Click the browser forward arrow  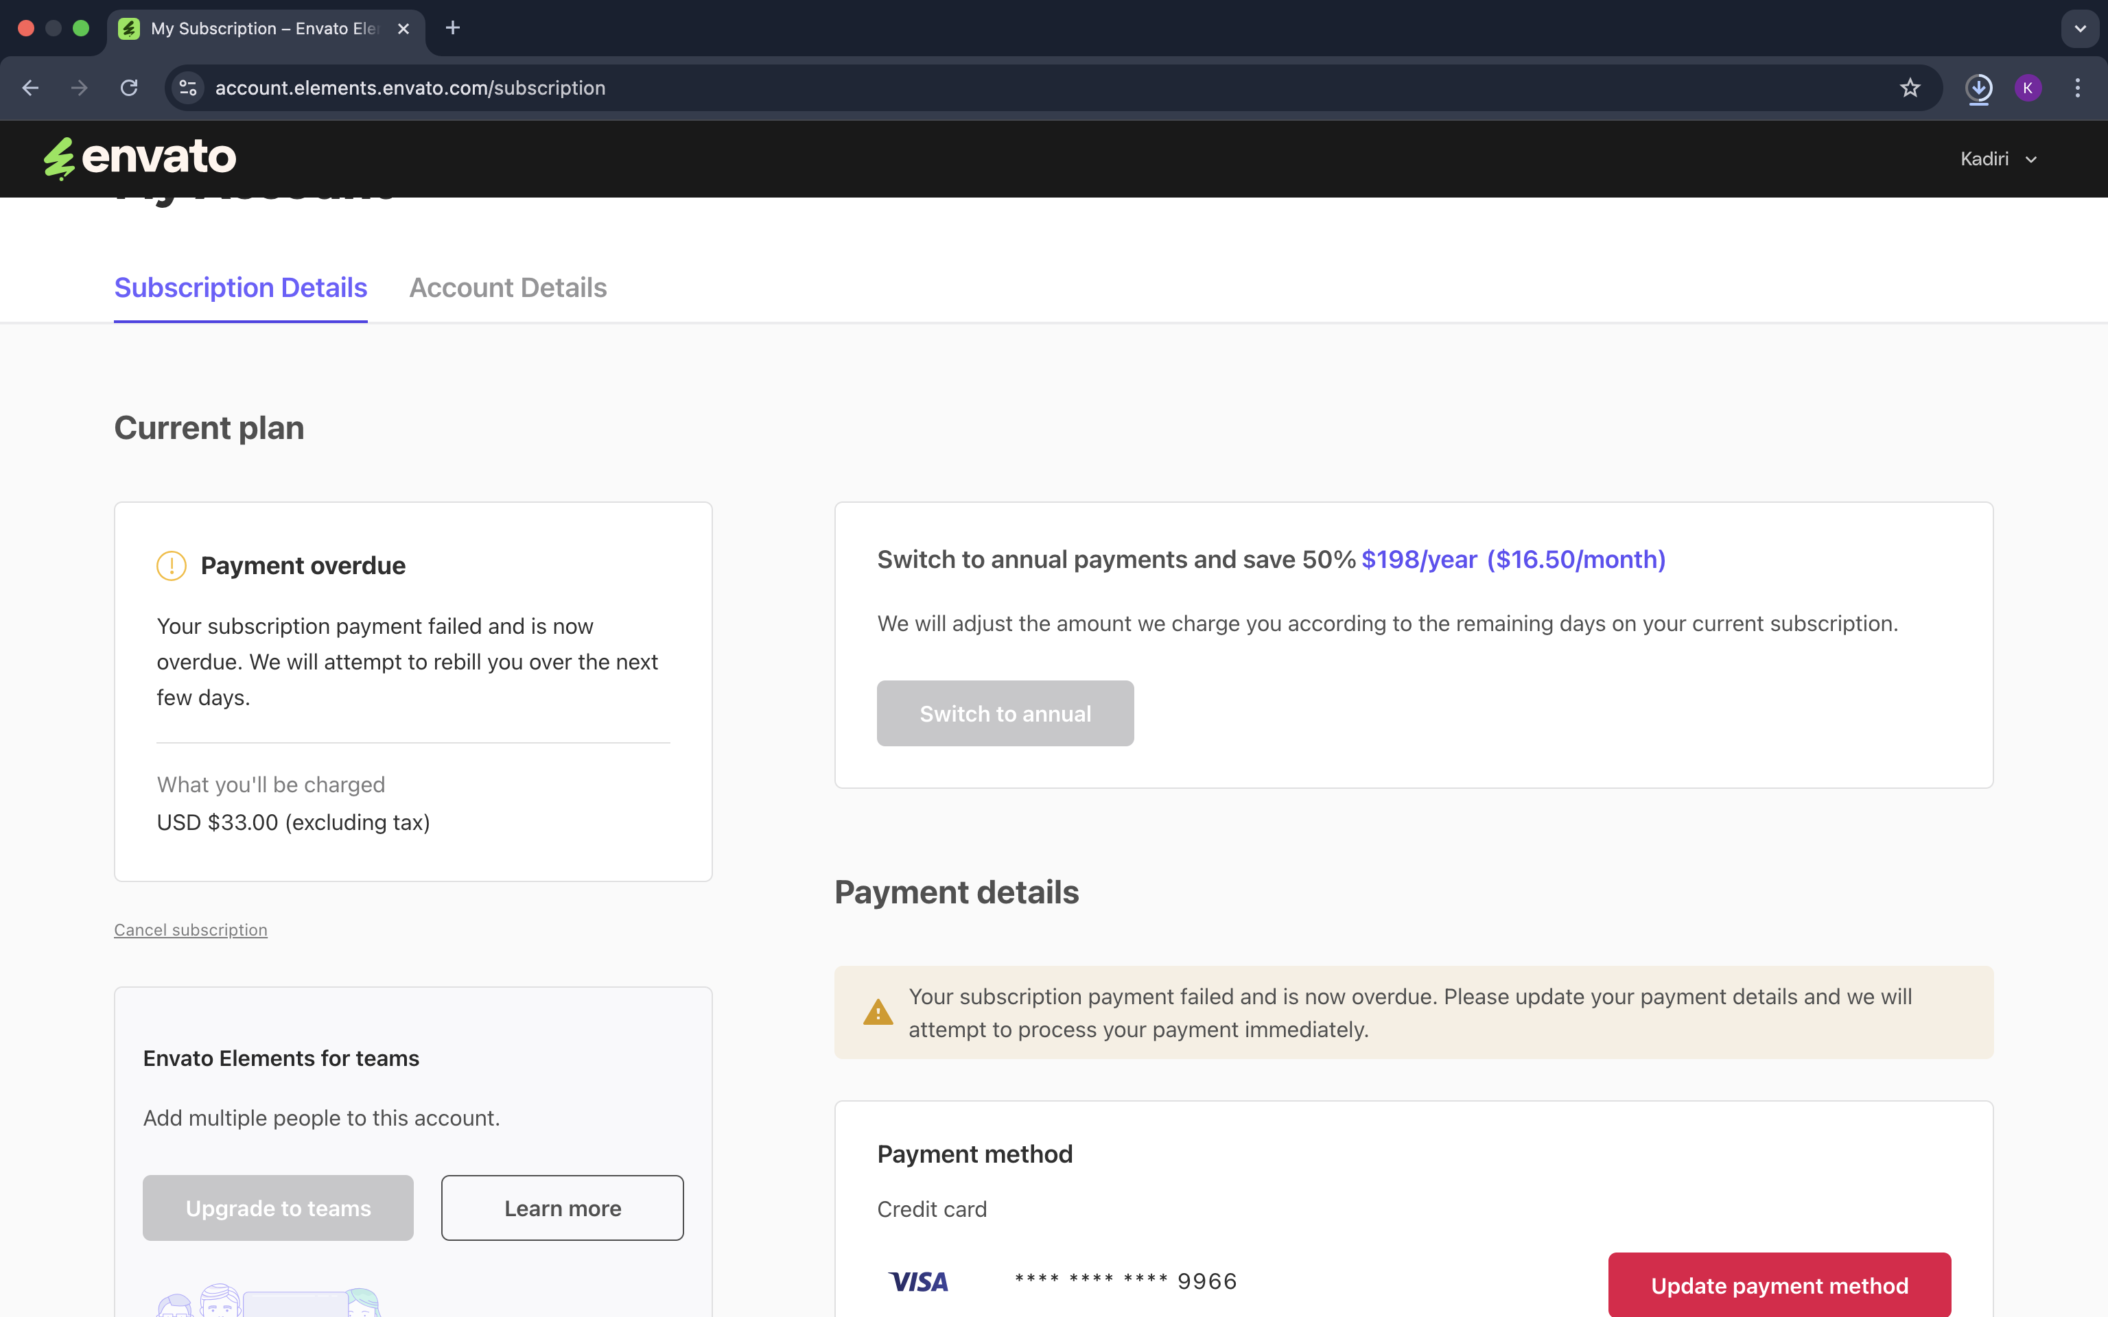pos(80,88)
